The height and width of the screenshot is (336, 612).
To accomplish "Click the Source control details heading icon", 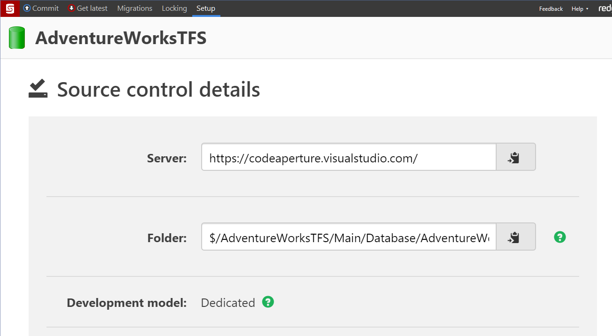I will pyautogui.click(x=38, y=89).
